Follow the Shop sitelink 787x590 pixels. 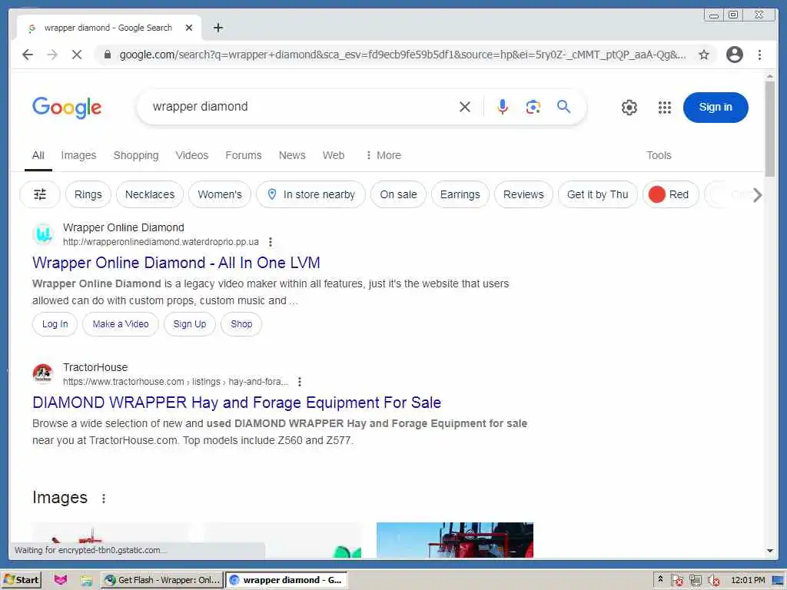[x=241, y=324]
